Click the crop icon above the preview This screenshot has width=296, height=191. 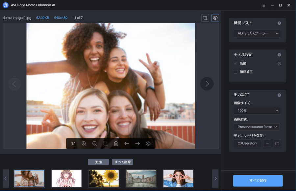205,18
